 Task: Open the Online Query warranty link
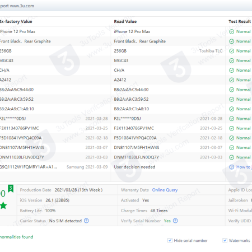click(x=165, y=190)
